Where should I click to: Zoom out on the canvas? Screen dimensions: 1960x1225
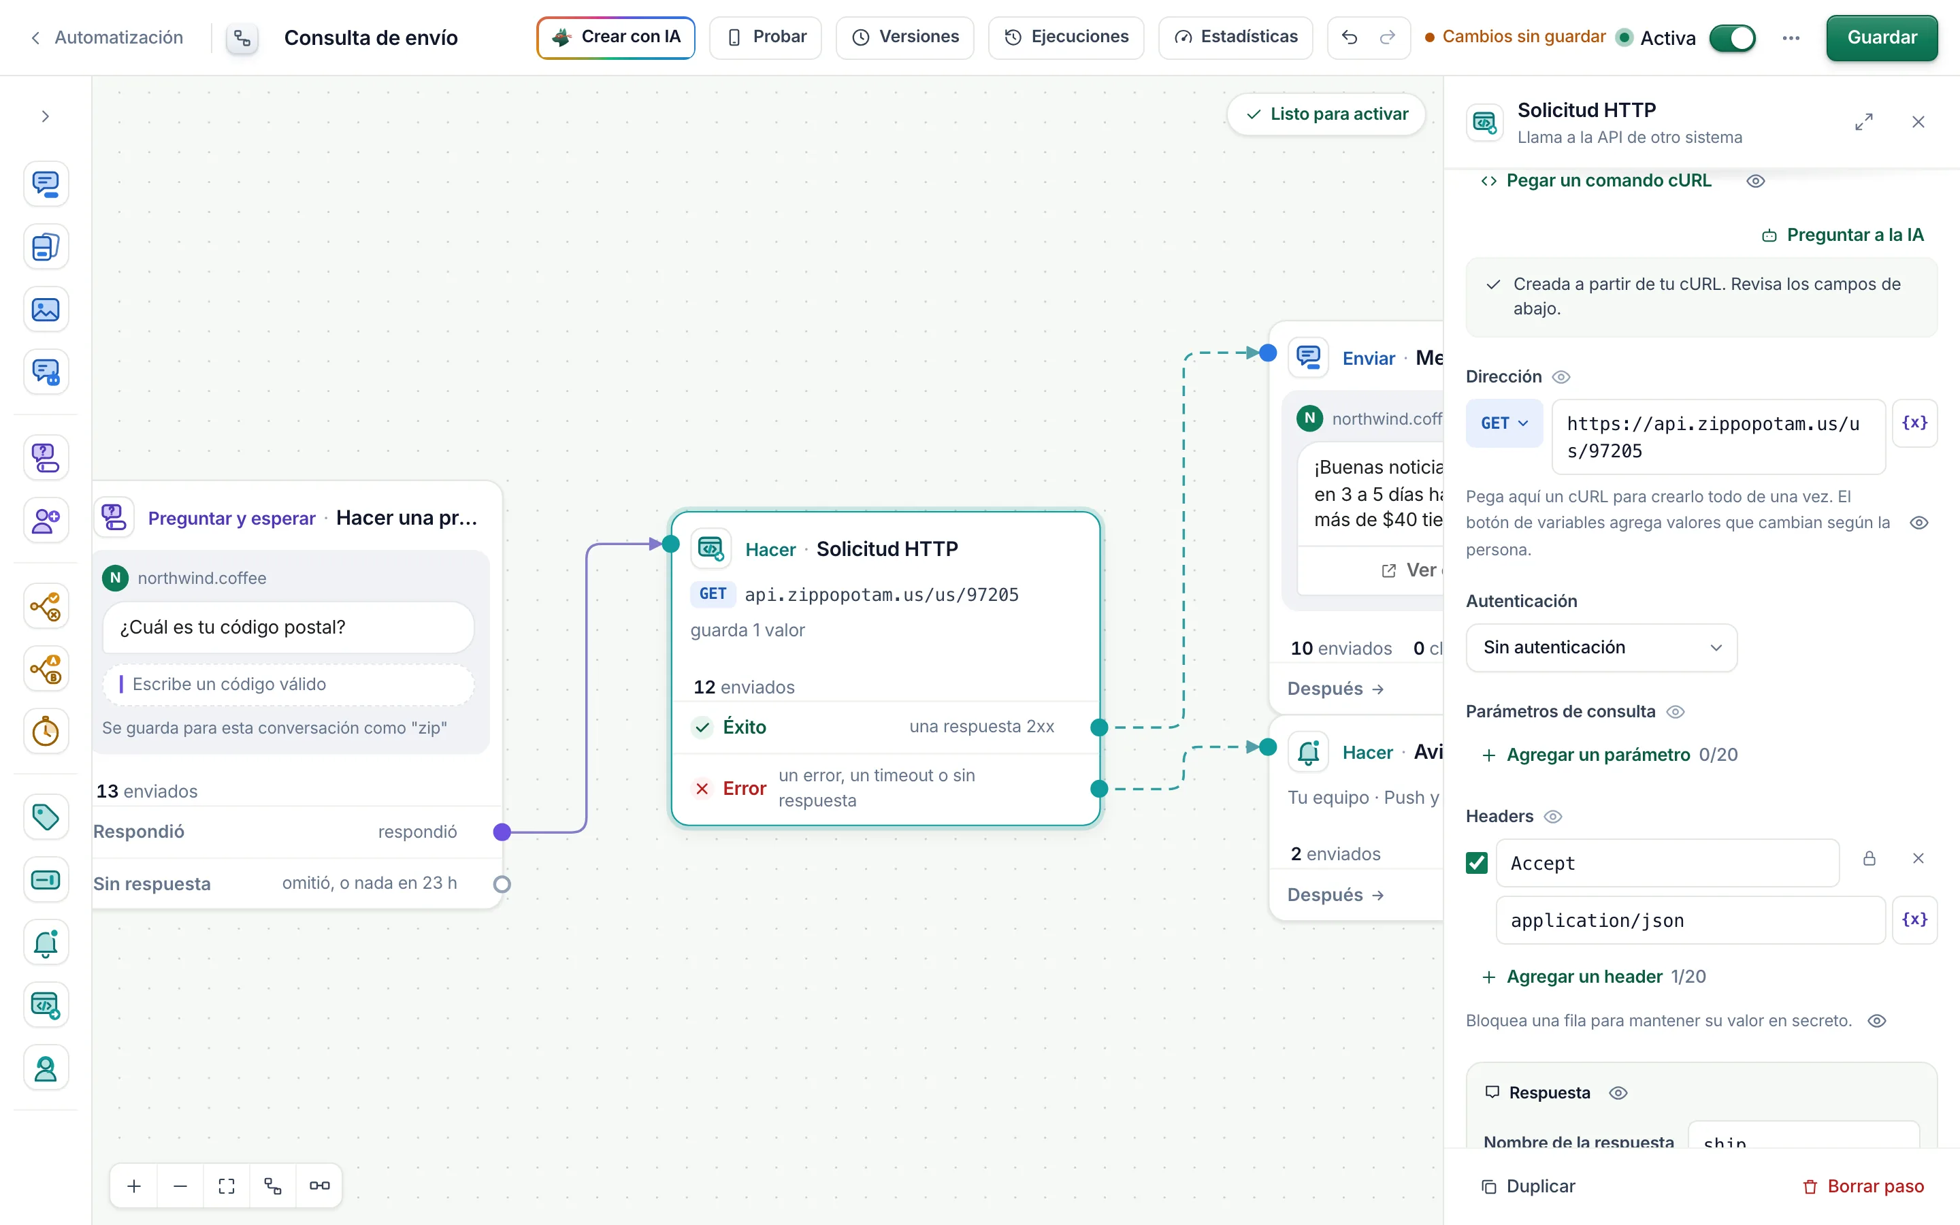click(x=180, y=1186)
